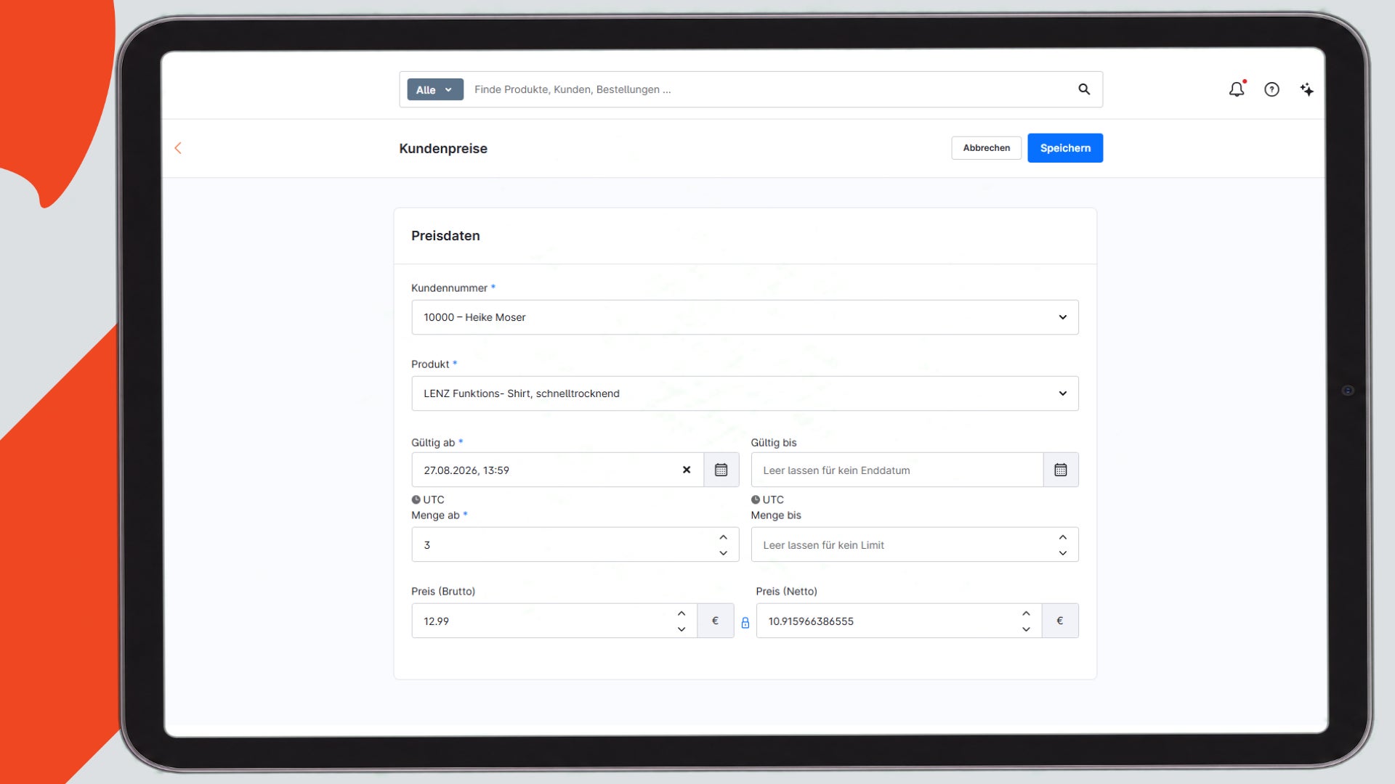Increase the Menge bis value
1395x784 pixels.
click(1062, 537)
